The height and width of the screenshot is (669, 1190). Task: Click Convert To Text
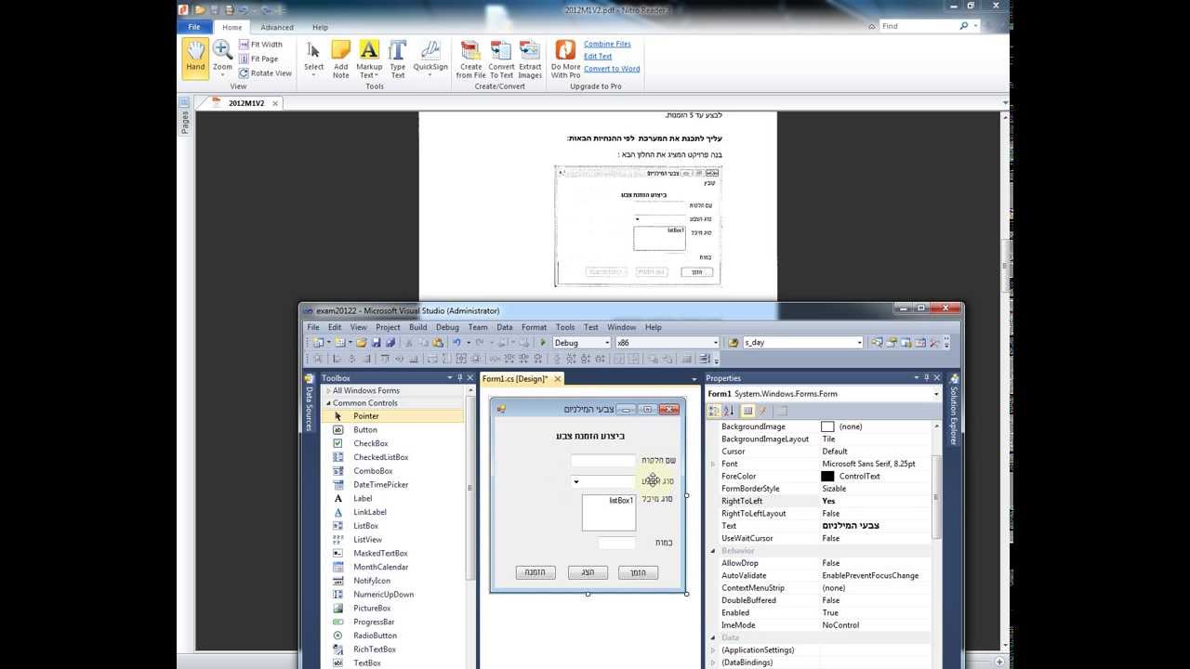501,59
